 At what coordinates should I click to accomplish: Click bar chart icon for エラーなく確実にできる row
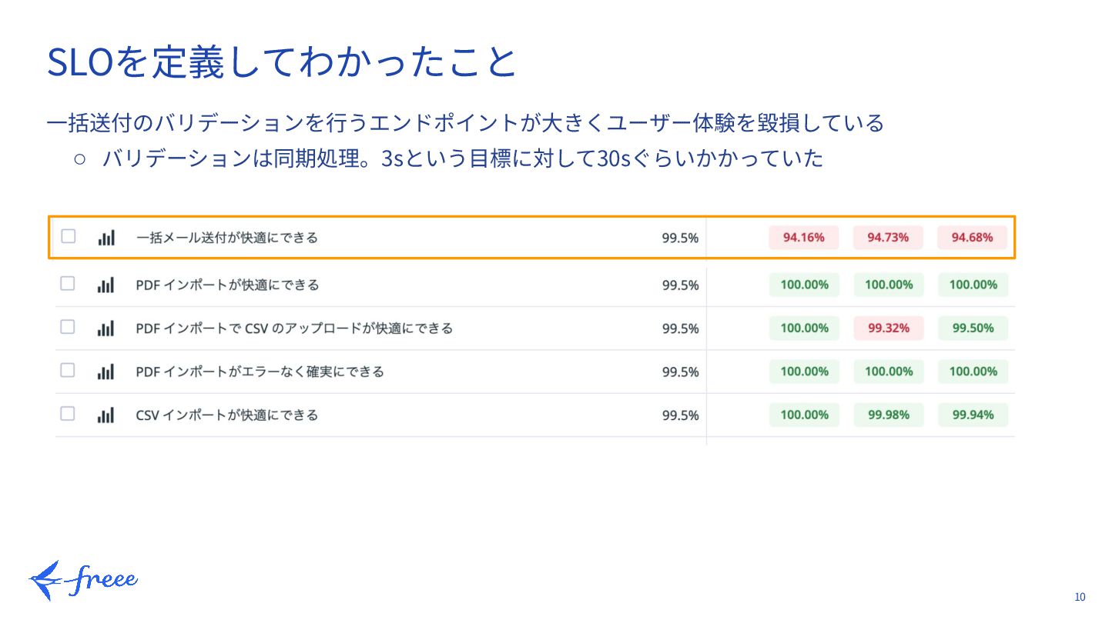pos(106,372)
